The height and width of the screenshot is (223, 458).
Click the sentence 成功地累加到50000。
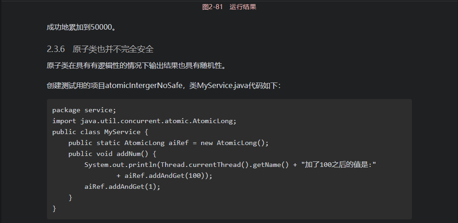(x=82, y=27)
